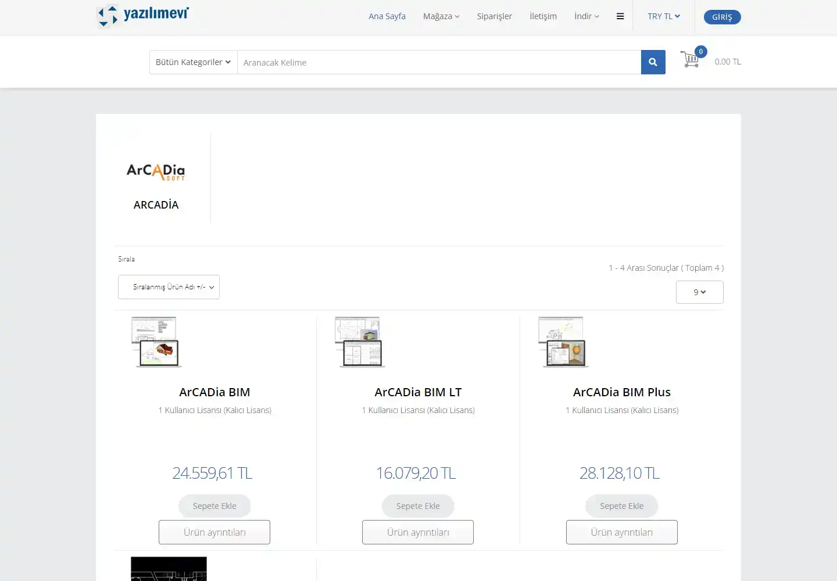The height and width of the screenshot is (581, 837).
Task: View Ürün ayrıntıları for ArCADia BIM
Action: [214, 532]
